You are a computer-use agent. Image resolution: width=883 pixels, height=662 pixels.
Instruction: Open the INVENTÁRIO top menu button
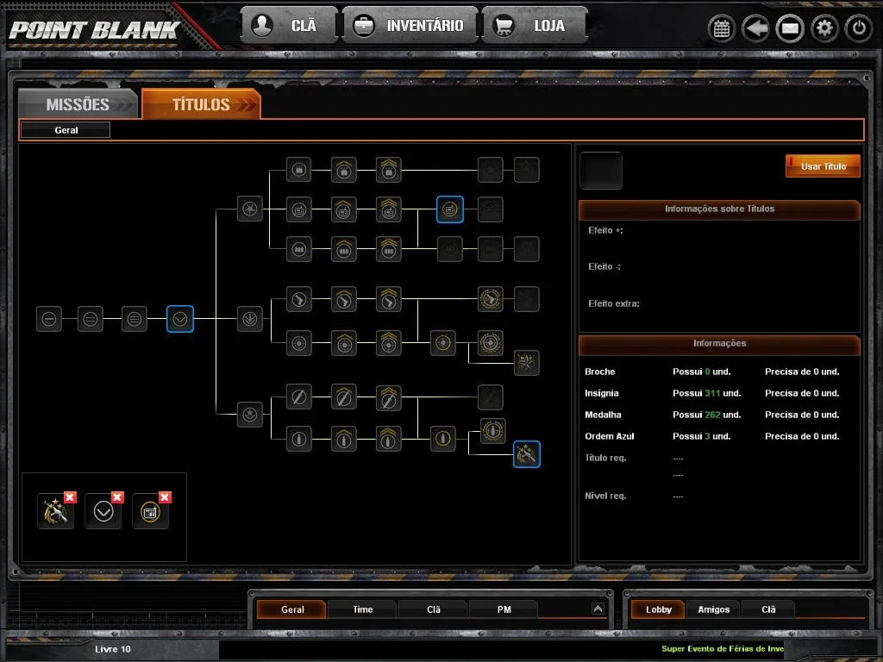pyautogui.click(x=410, y=25)
